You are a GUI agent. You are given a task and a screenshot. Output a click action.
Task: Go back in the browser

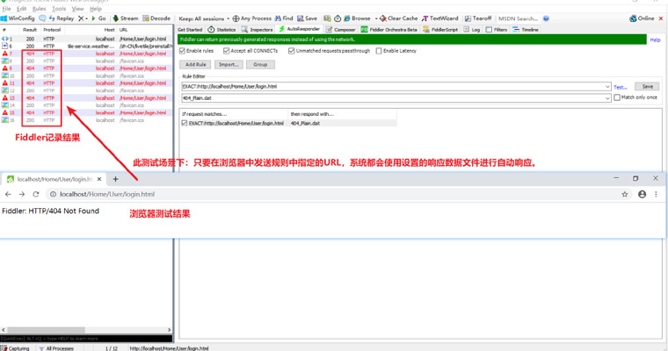[x=8, y=194]
